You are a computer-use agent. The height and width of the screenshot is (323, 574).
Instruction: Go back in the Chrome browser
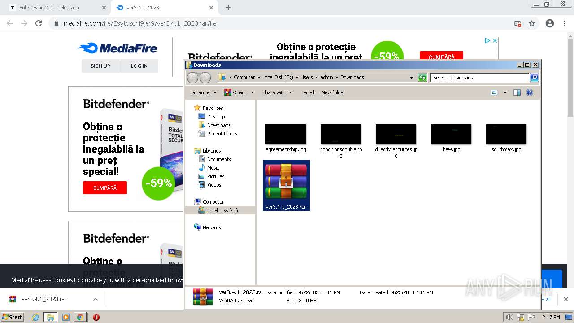[10, 23]
